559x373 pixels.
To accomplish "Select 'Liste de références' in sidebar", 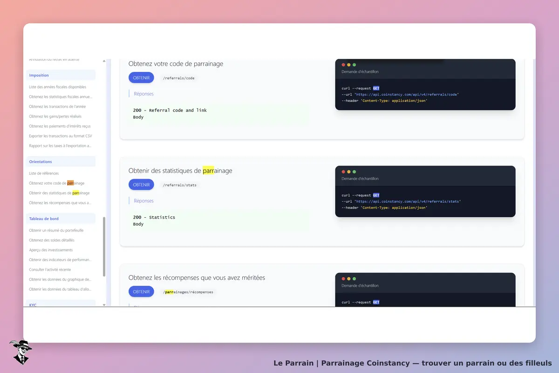I will [x=44, y=173].
